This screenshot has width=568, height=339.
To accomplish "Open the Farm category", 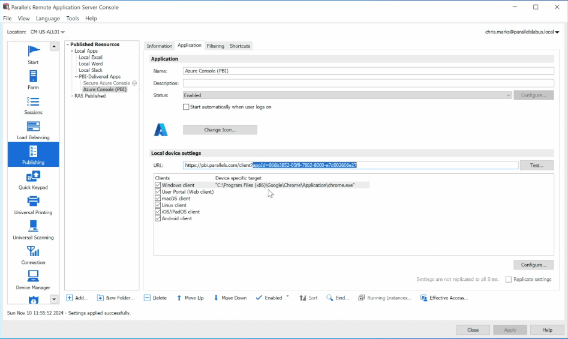I will [x=33, y=80].
